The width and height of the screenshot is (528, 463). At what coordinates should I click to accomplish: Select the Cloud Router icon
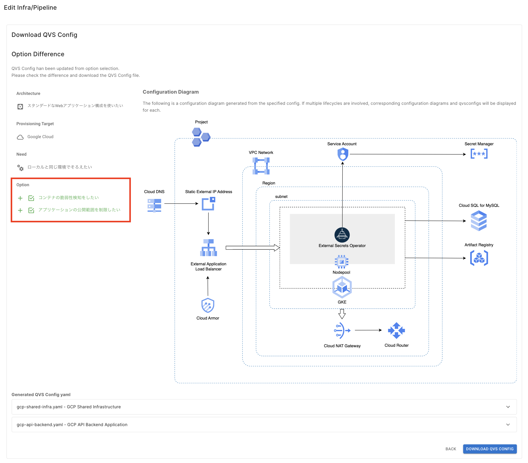click(396, 330)
